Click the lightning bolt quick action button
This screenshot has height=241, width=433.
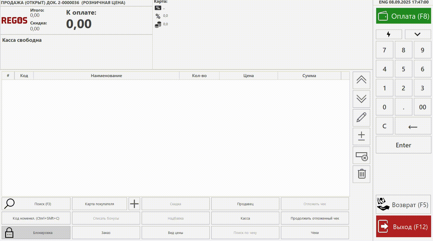tap(389, 34)
